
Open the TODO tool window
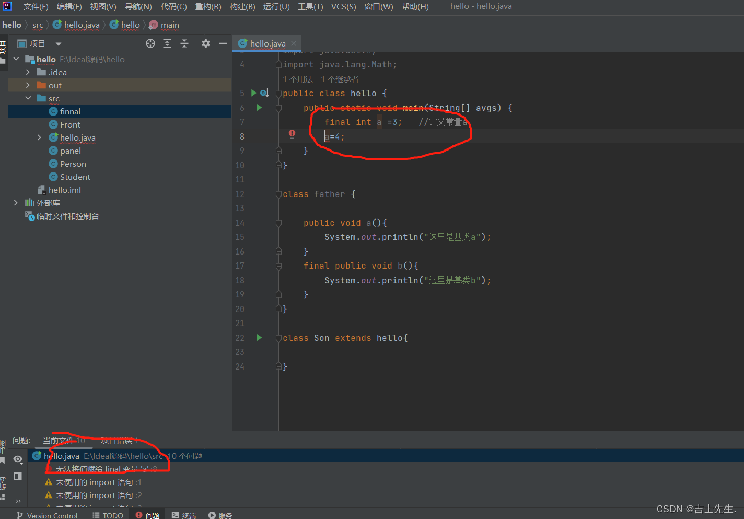pyautogui.click(x=108, y=515)
